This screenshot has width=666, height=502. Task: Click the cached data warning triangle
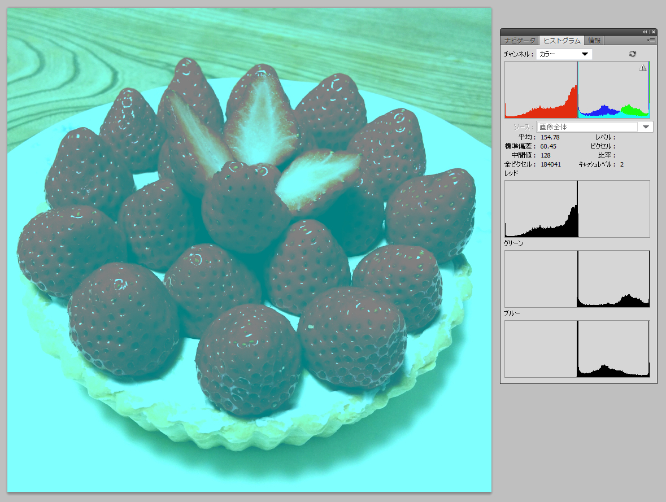pos(643,68)
